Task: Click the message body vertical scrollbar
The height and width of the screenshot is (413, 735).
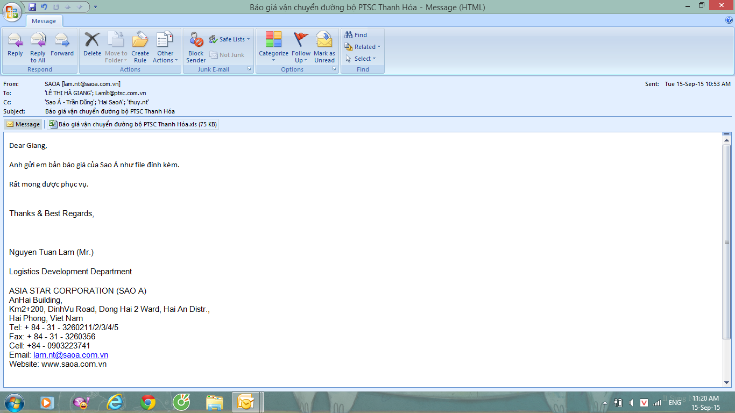Action: click(x=726, y=242)
